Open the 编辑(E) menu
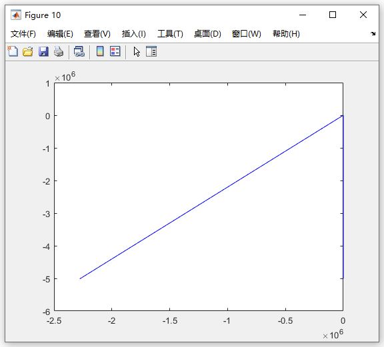 tap(60, 34)
